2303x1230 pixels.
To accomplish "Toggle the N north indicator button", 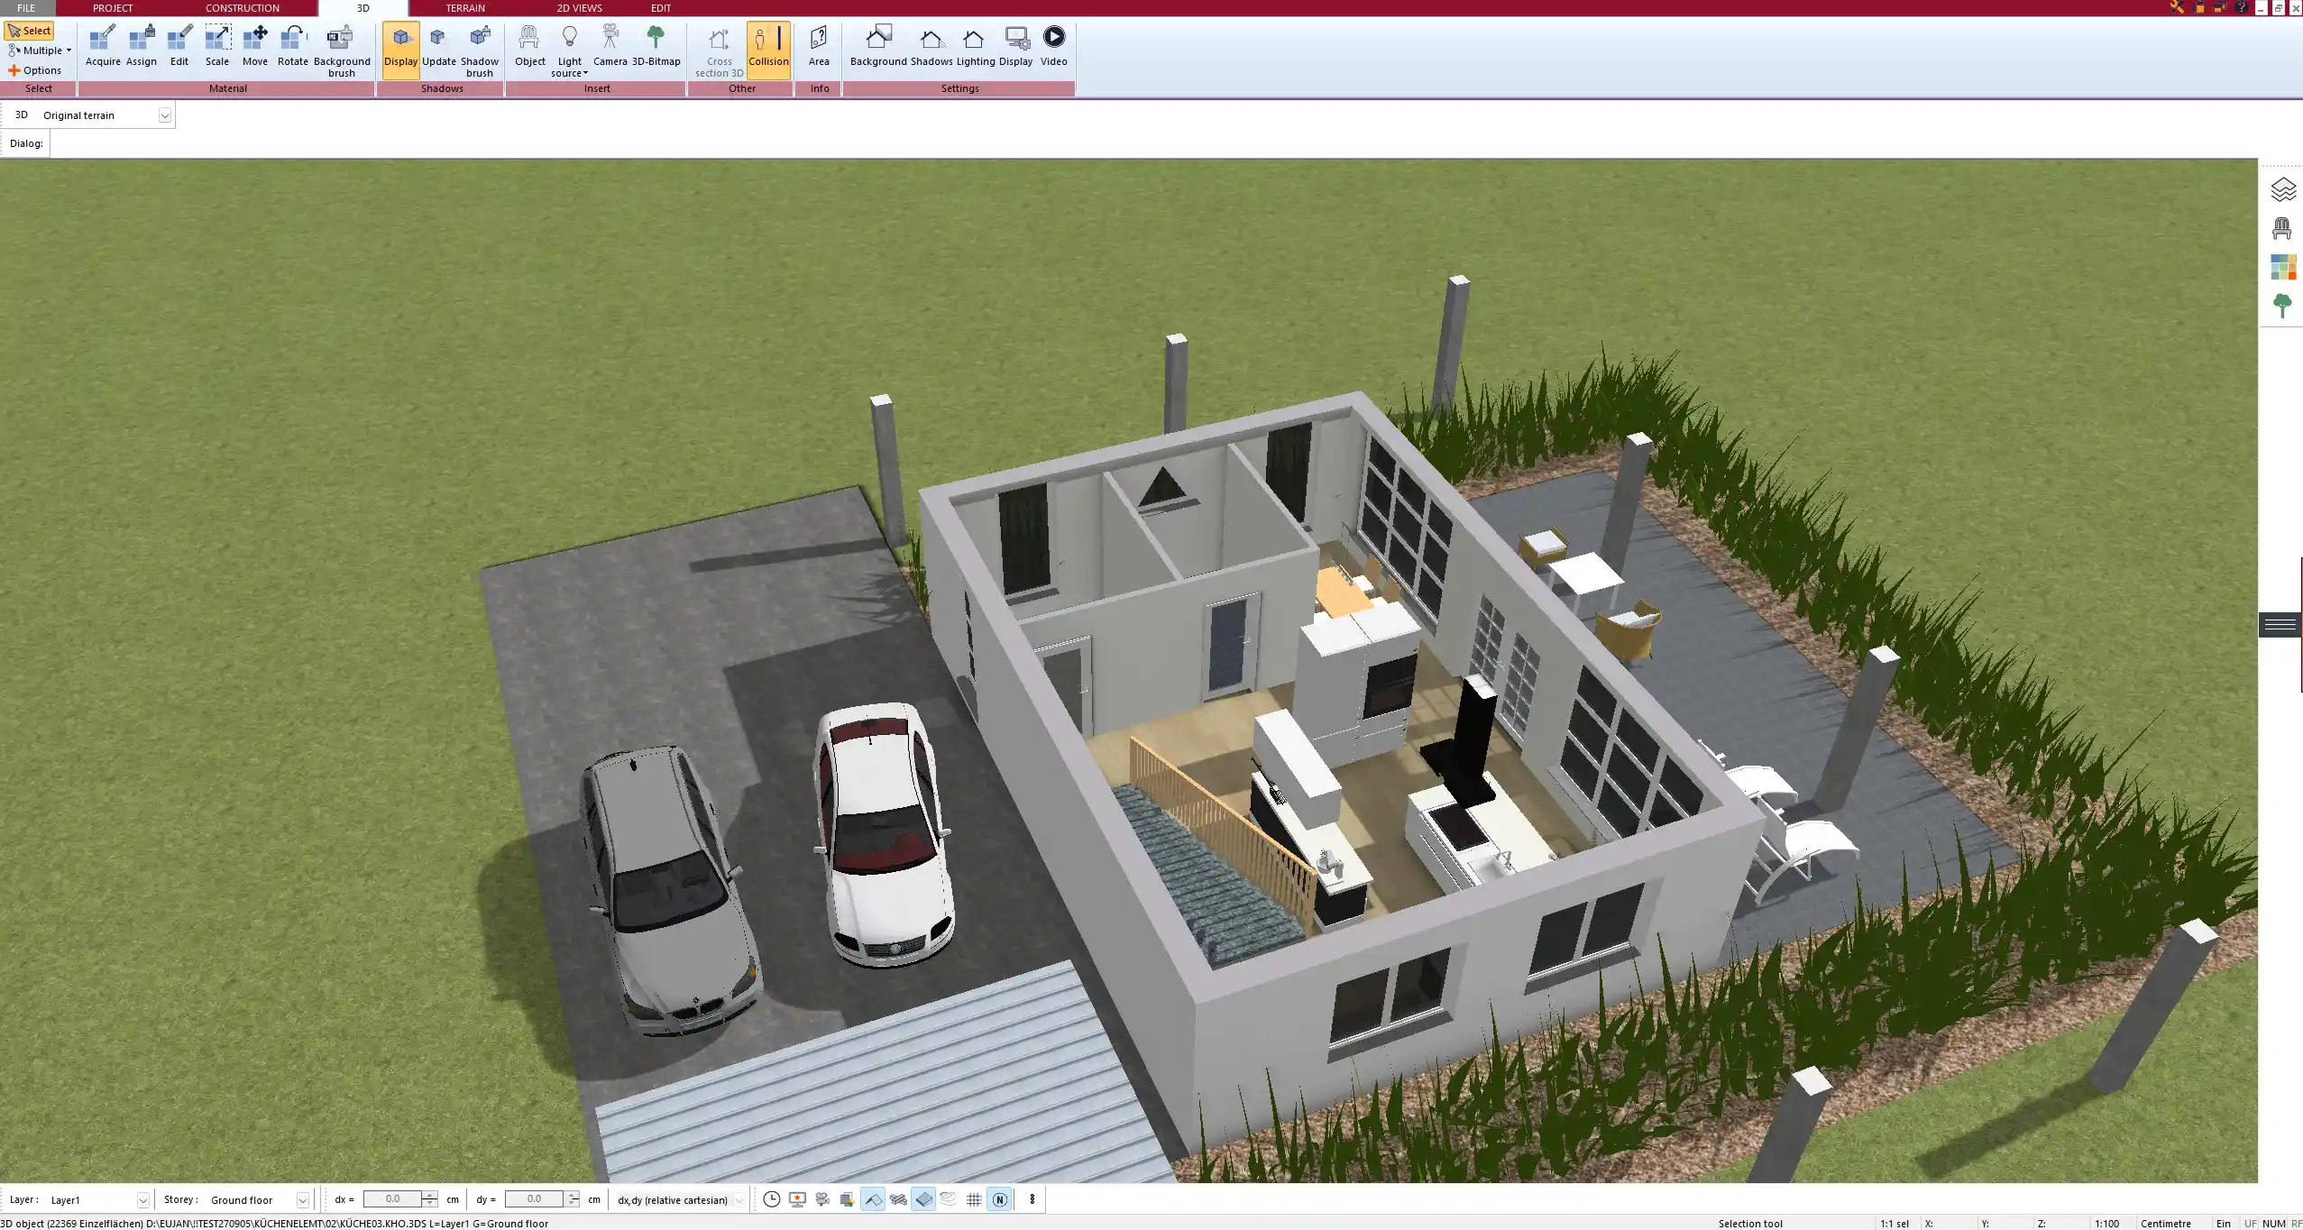I will click(x=999, y=1199).
